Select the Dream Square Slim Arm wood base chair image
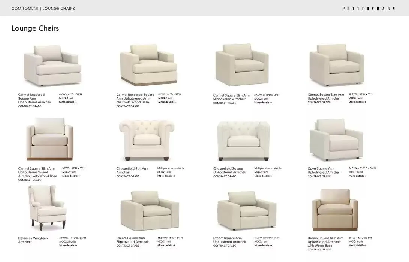 tap(335, 210)
